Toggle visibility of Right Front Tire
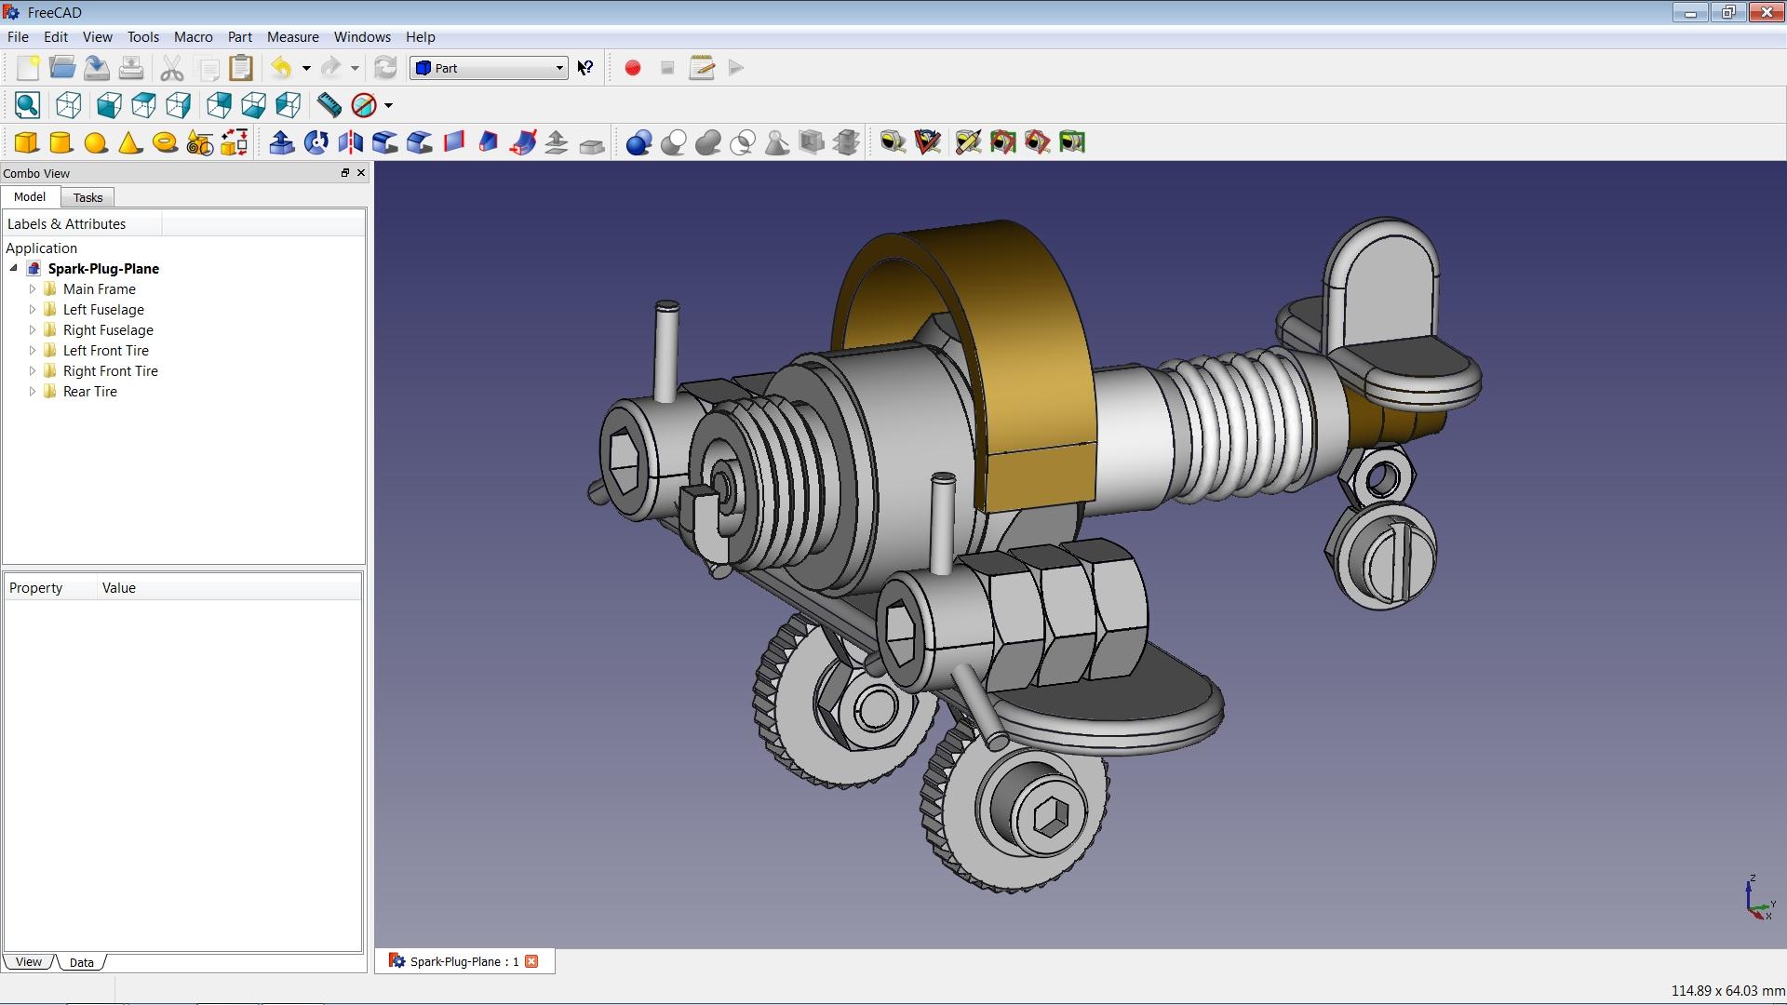1787x1005 pixels. (109, 370)
